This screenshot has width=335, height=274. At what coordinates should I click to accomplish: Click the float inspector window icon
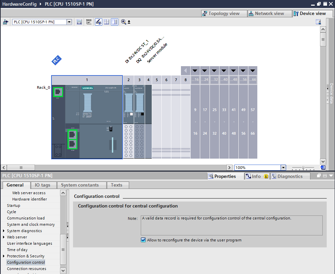click(319, 176)
